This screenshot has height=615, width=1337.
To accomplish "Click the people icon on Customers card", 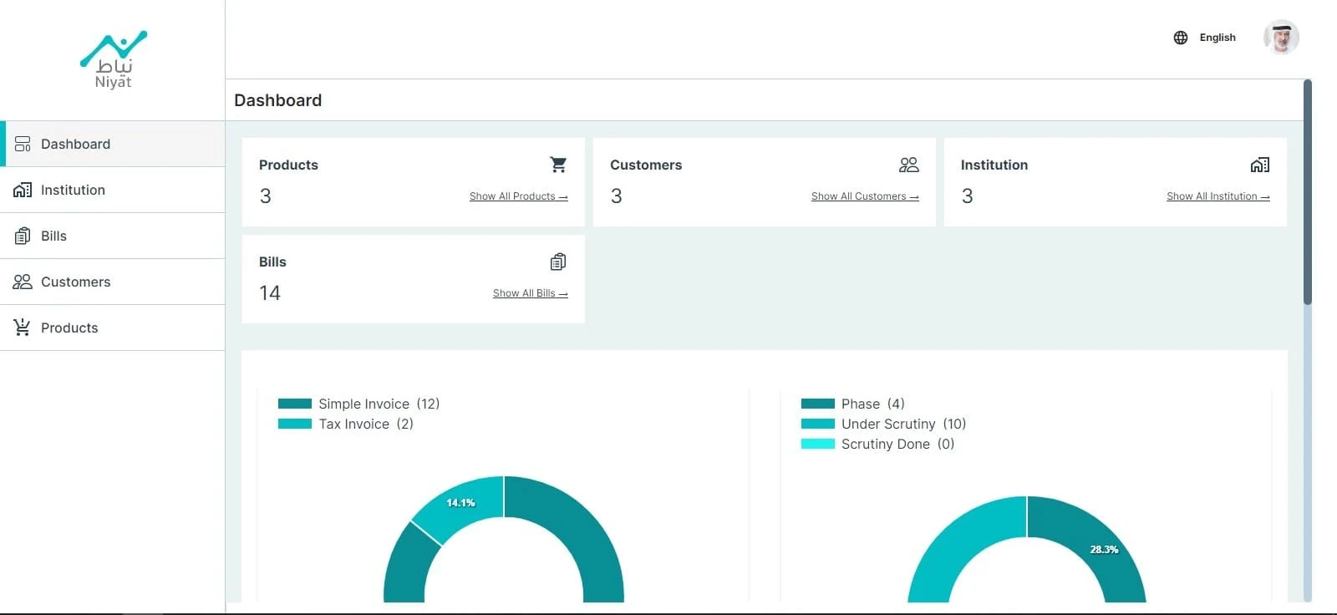I will click(x=909, y=165).
